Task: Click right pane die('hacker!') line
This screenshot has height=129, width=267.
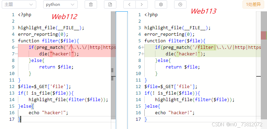Action: pyautogui.click(x=185, y=54)
